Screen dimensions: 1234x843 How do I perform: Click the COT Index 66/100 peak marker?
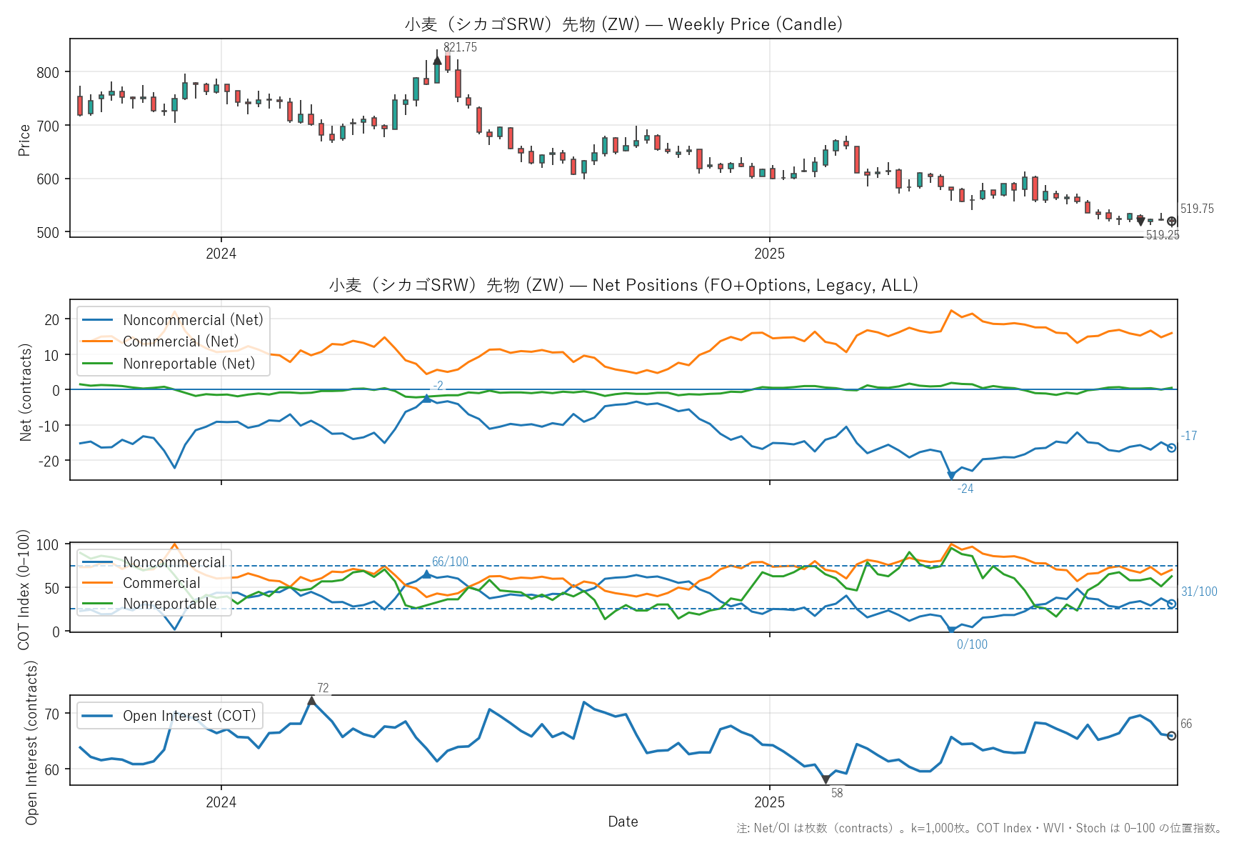[427, 574]
